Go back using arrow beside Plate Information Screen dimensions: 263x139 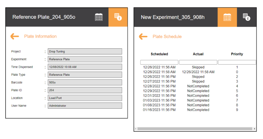point(15,37)
